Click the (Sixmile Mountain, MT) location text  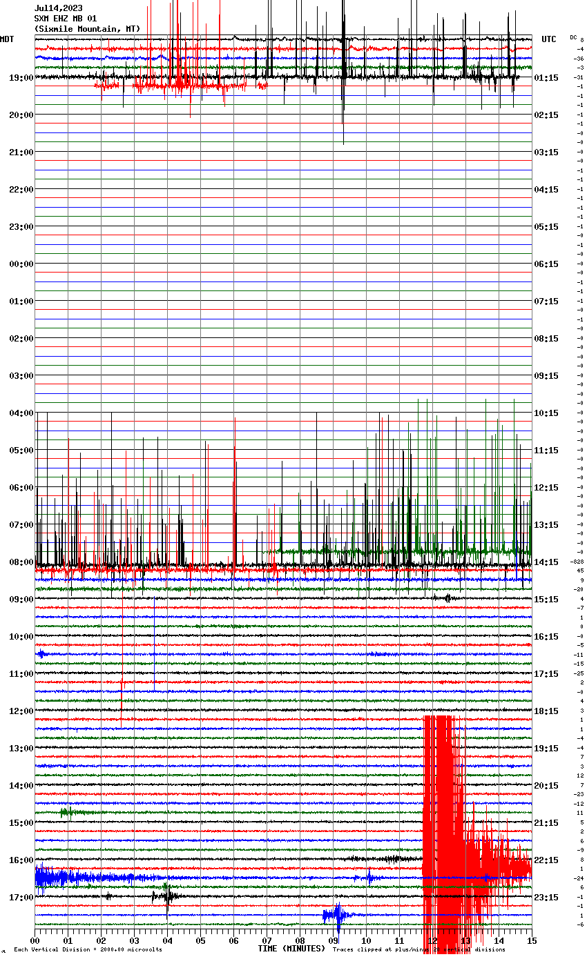(x=86, y=29)
